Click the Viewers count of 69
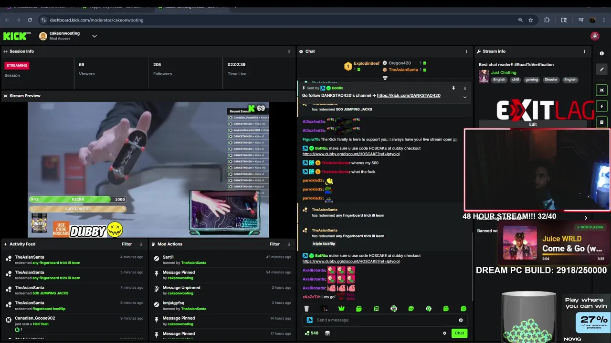This screenshot has height=343, width=611. (x=82, y=65)
